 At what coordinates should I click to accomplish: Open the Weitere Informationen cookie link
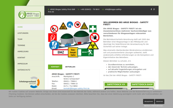click(x=153, y=106)
